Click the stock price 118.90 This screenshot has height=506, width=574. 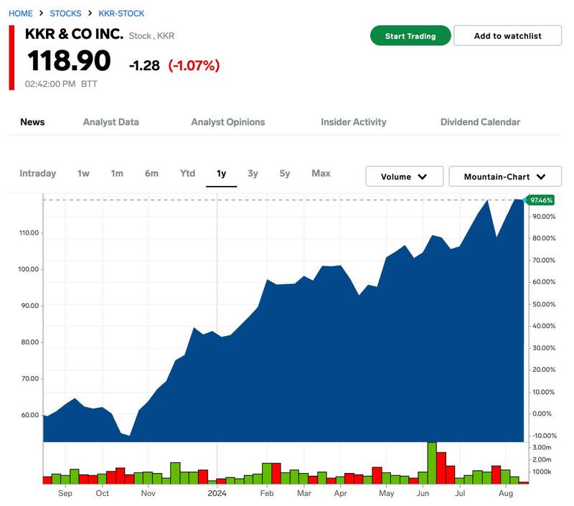(69, 60)
